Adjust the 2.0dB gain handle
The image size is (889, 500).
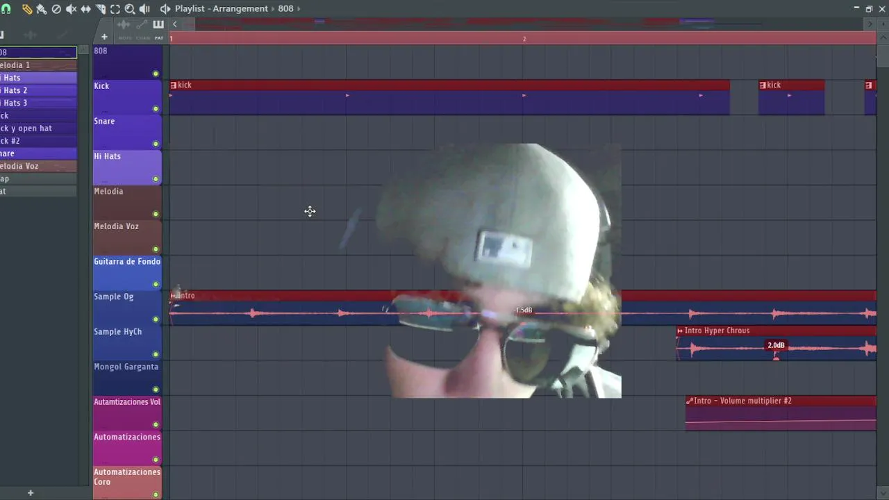coord(776,345)
